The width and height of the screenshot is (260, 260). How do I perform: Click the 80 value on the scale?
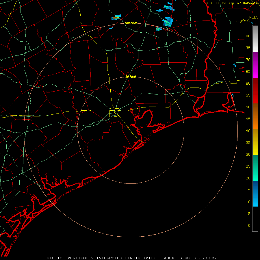(x=248, y=36)
